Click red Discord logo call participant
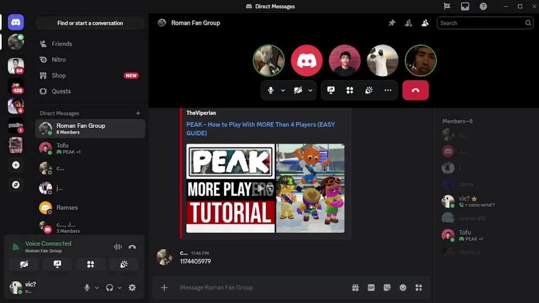The width and height of the screenshot is (539, 303). 307,61
